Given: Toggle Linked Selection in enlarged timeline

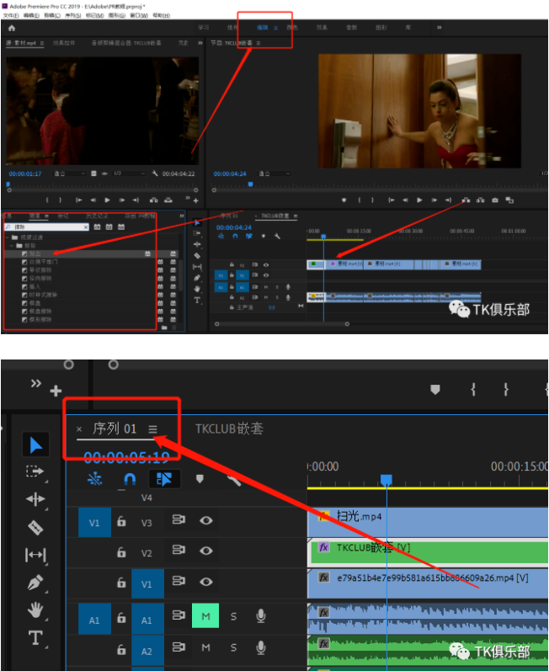Looking at the screenshot, I should [164, 479].
